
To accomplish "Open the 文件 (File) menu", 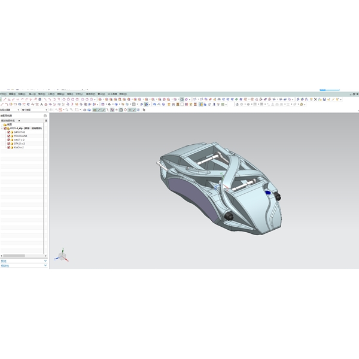I will pyautogui.click(x=4, y=94).
